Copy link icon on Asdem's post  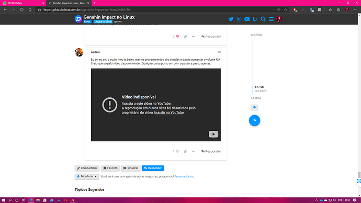click(x=186, y=151)
